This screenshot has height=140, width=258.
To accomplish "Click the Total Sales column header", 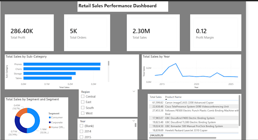I will [156, 97].
